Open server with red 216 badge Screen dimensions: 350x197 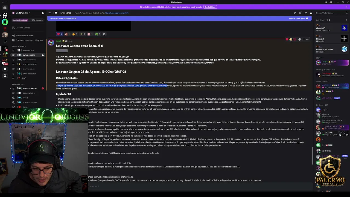5,62
